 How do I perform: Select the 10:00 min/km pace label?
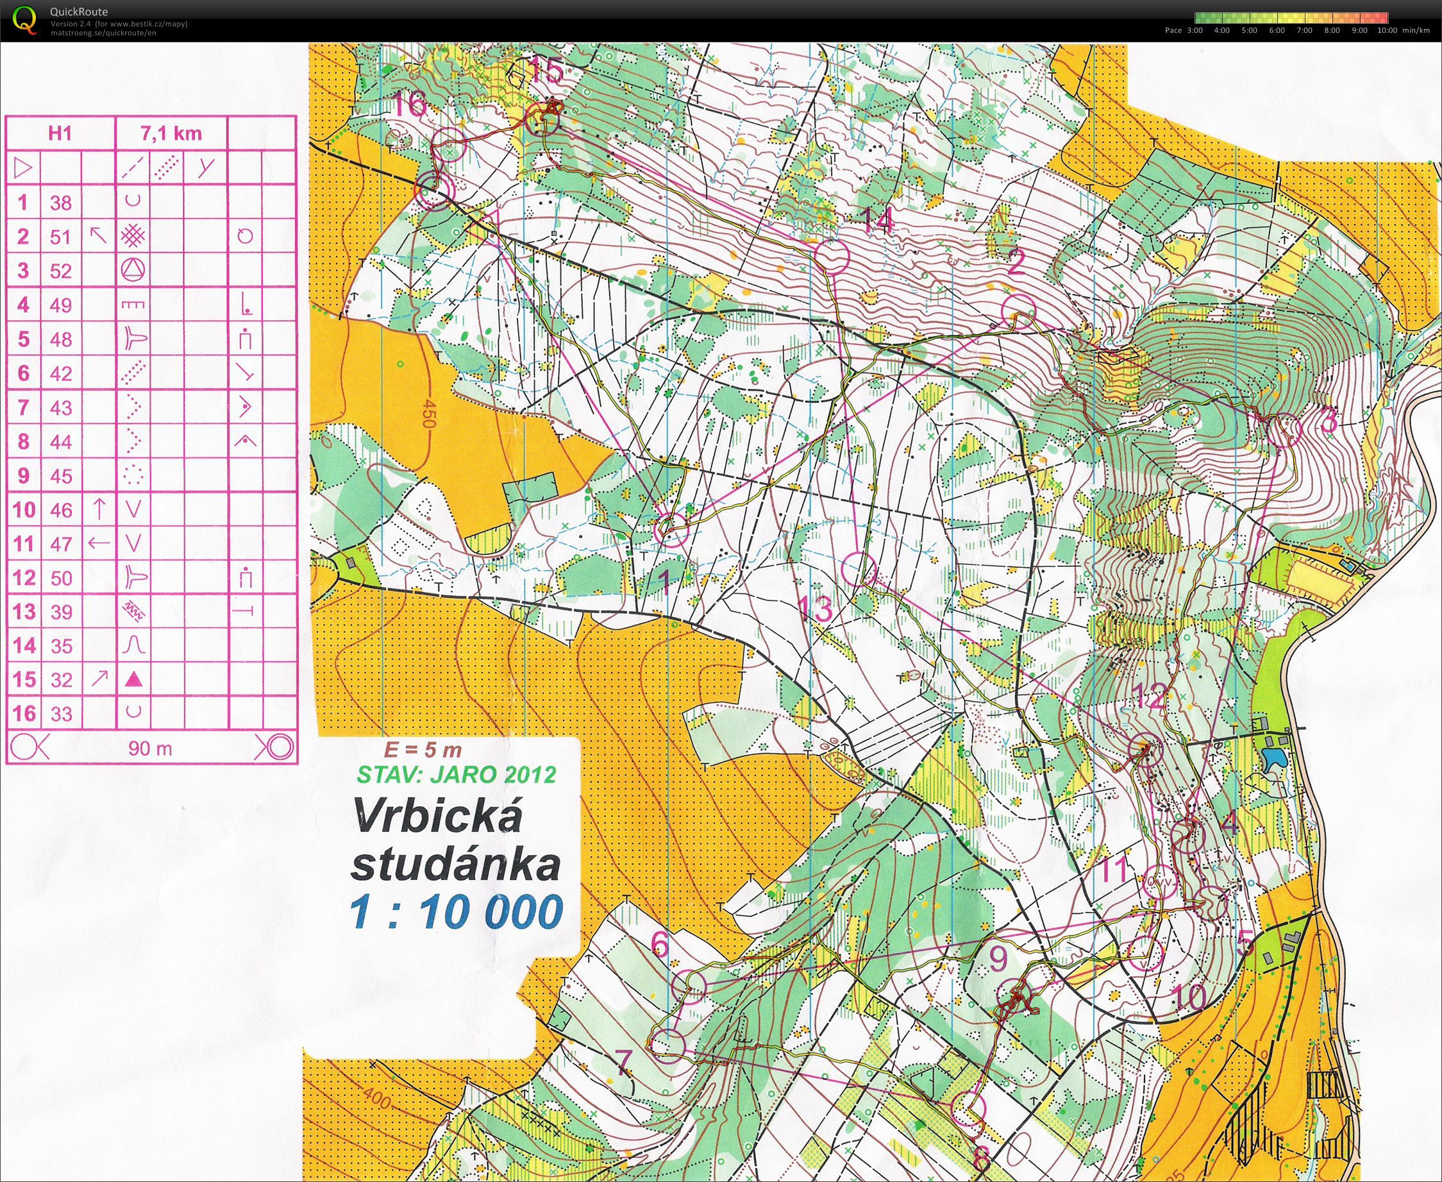(1404, 31)
